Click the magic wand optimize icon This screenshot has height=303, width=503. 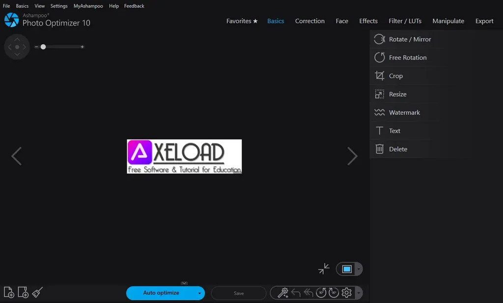click(282, 293)
